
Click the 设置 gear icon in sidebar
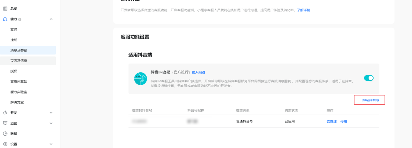pos(5,144)
